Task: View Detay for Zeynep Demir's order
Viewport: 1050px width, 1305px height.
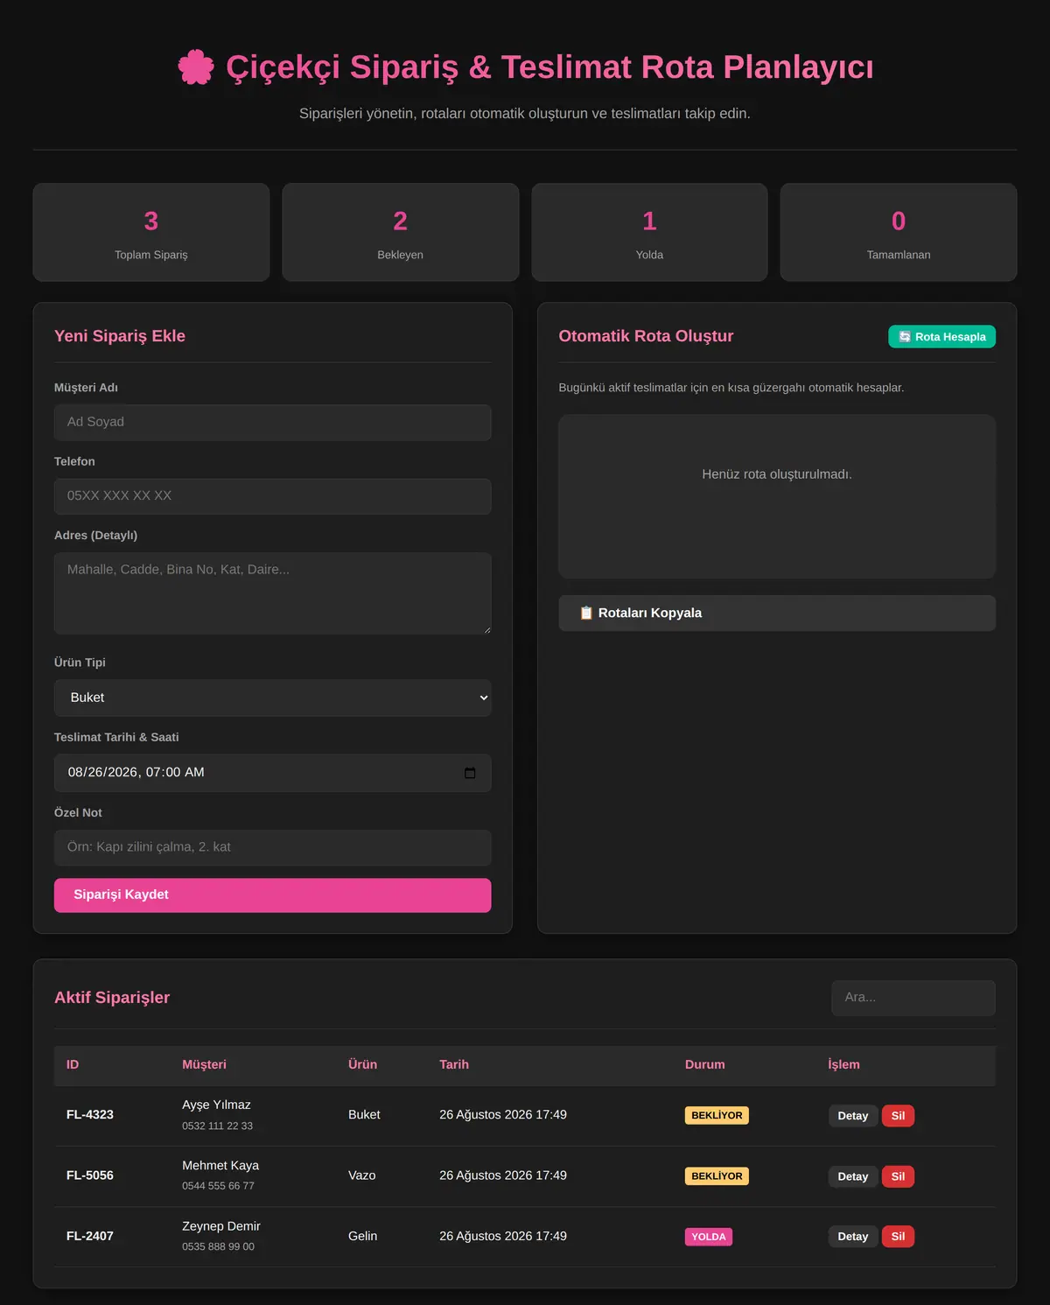Action: coord(852,1237)
